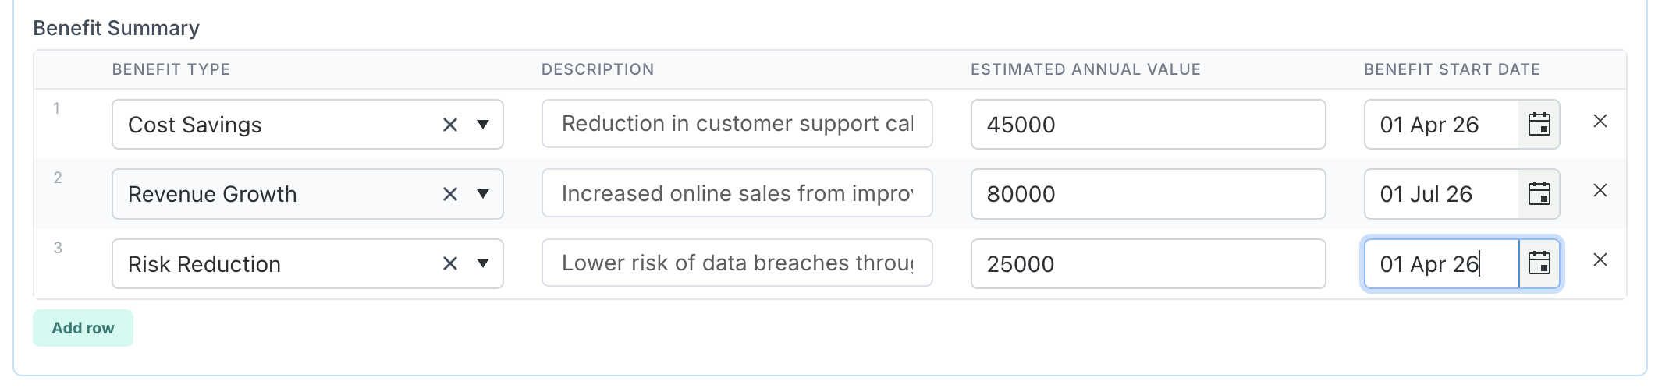Screen dimensions: 1662x388
Task: Edit the data breaches description field
Action: [x=737, y=263]
